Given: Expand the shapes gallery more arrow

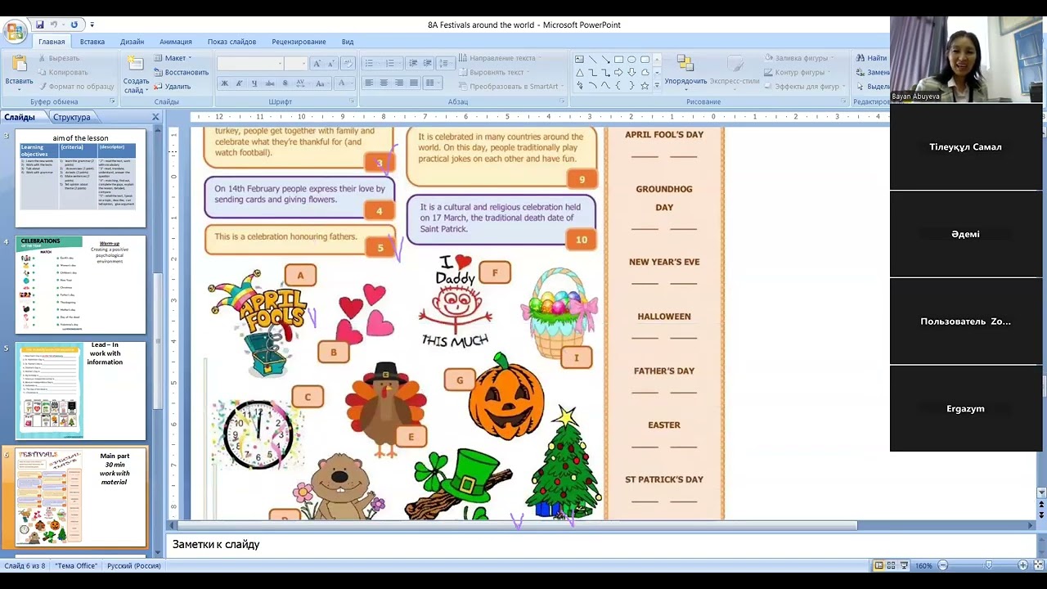Looking at the screenshot, I should (657, 86).
